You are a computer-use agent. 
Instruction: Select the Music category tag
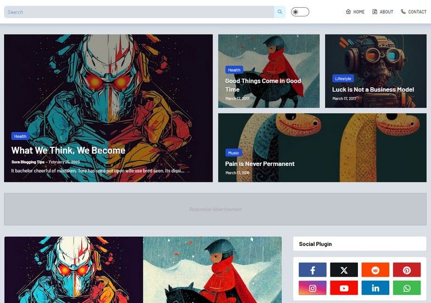coord(233,153)
